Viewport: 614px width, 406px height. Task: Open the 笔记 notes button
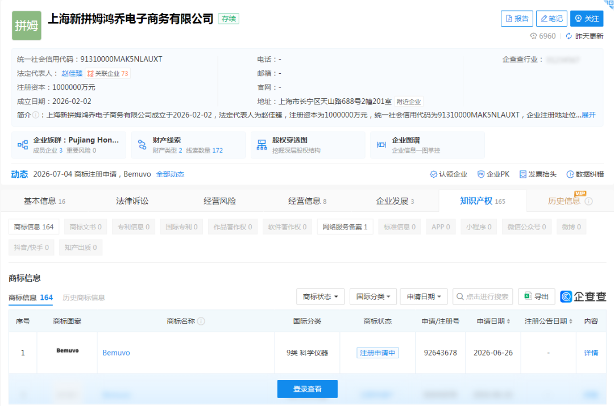551,18
